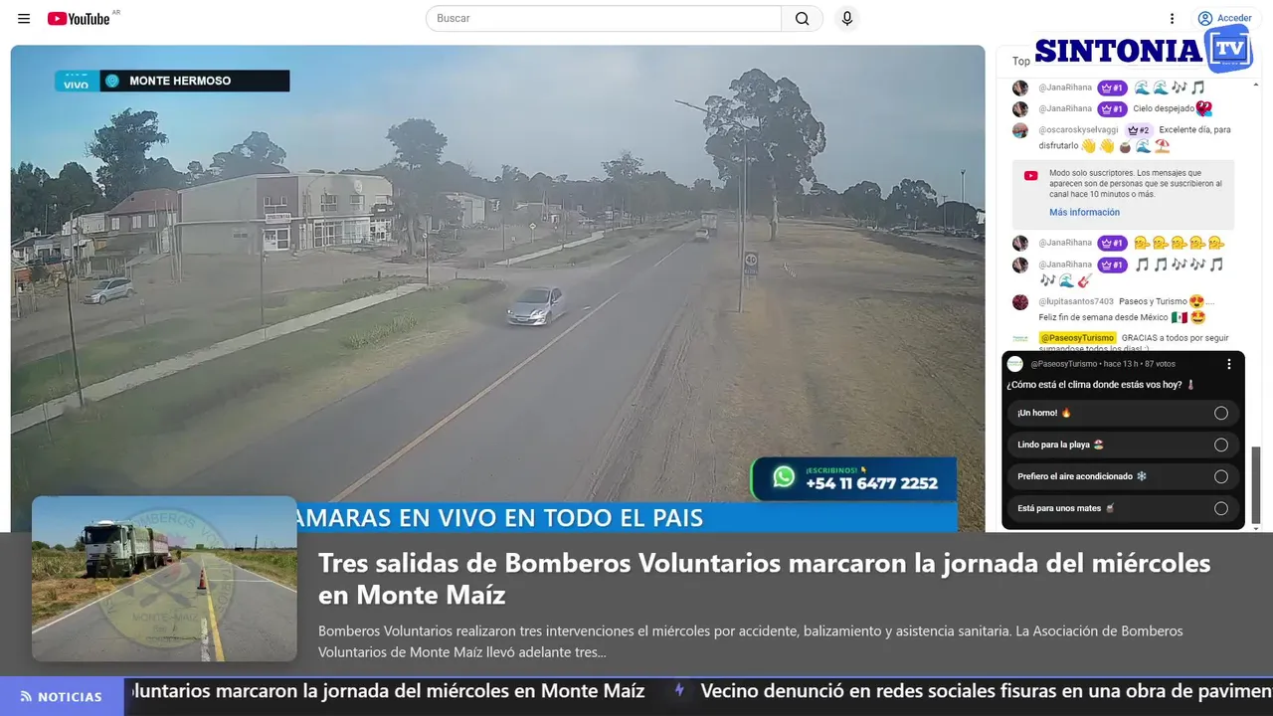Click the PaseosyTurismo poll avatar
Image resolution: width=1273 pixels, height=716 pixels.
click(1015, 364)
